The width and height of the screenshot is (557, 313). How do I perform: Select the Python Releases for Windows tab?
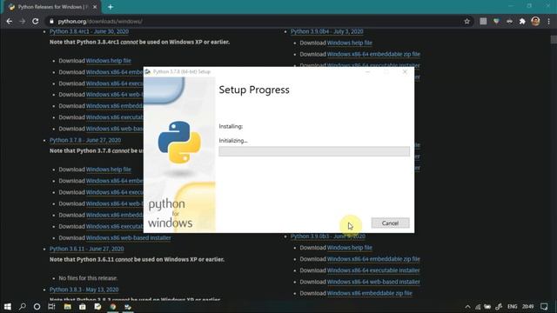pos(52,7)
